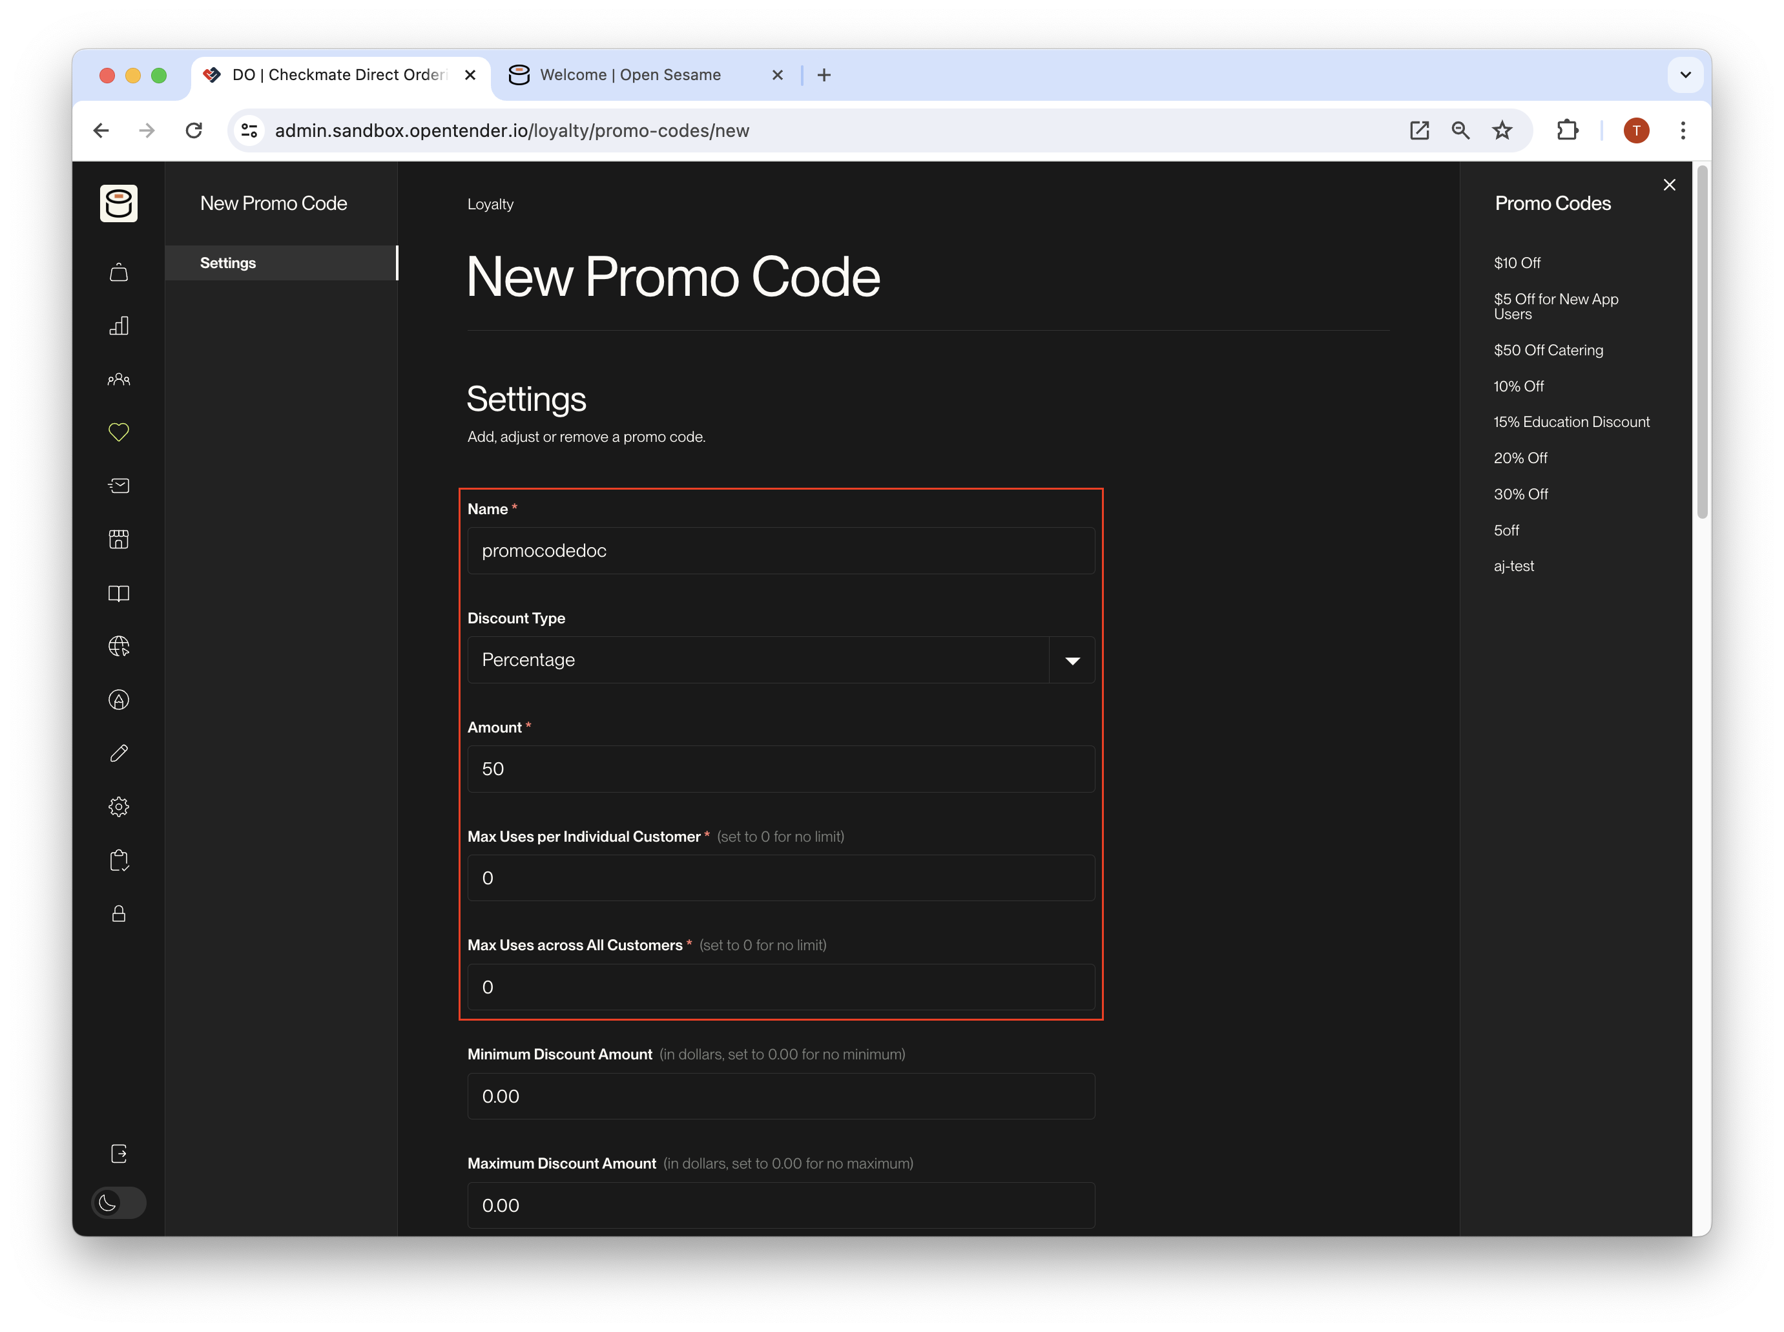The image size is (1784, 1332).
Task: Click the page vertical scrollbar
Action: (x=1702, y=342)
